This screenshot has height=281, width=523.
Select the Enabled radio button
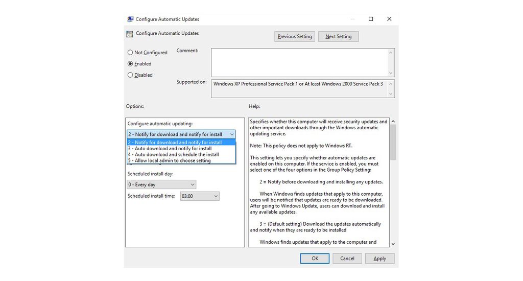130,64
